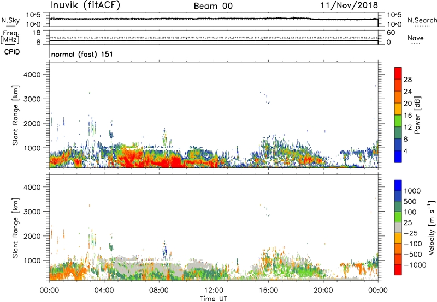Select the "N.Search" legend label
The height and width of the screenshot is (302, 437).
422,20
